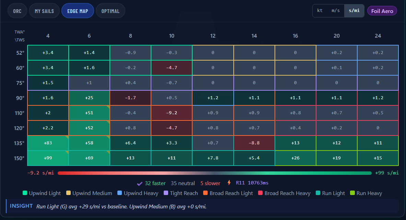The height and width of the screenshot is (220, 406).
Task: Click the +1.4 cell in the 52° row
Action: (x=89, y=53)
